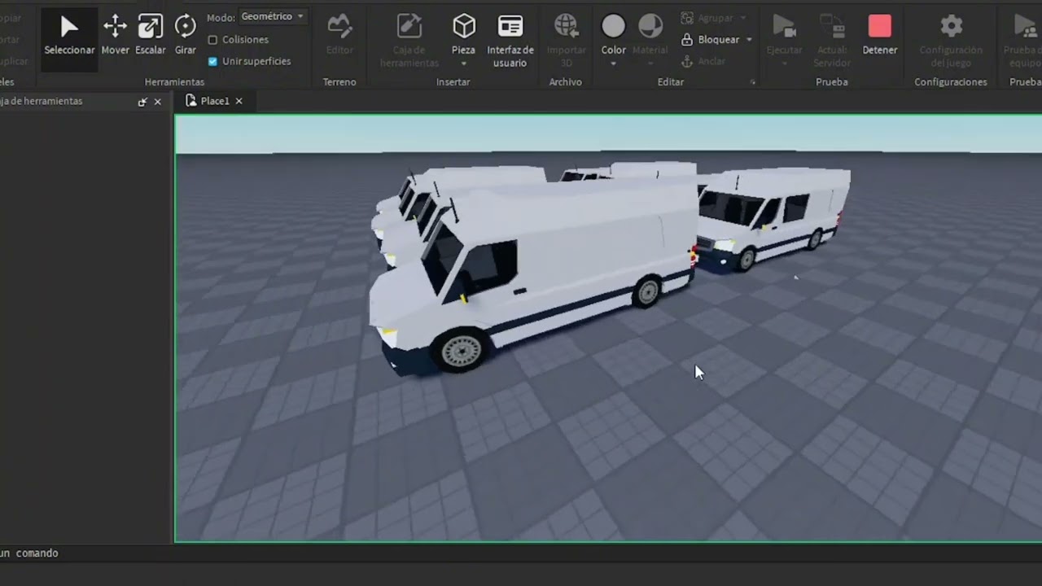Image resolution: width=1042 pixels, height=586 pixels.
Task: Close the Caja de herramientas panel
Action: [x=157, y=102]
